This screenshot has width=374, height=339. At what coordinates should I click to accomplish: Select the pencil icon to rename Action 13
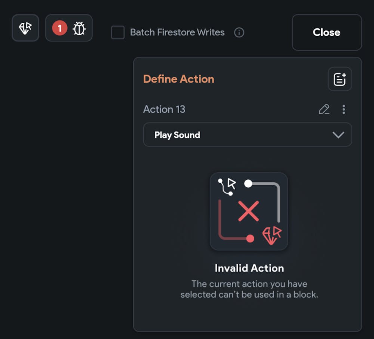[324, 109]
